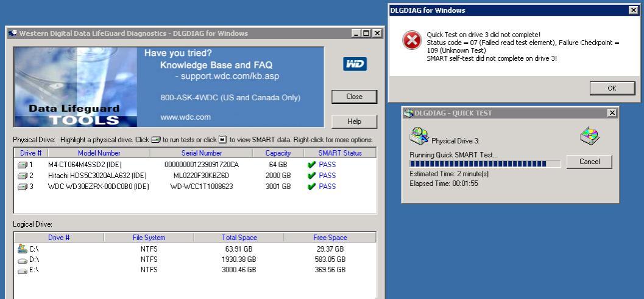Viewport: 644px width, 299px height.
Task: Select WDC WD30EZRX-00DC0B0 (IDE) row
Action: (98, 187)
